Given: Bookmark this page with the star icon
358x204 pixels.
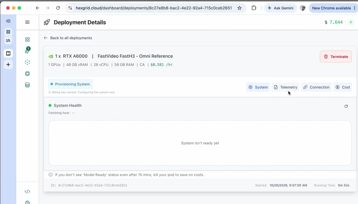Looking at the screenshot, I should 239,8.
